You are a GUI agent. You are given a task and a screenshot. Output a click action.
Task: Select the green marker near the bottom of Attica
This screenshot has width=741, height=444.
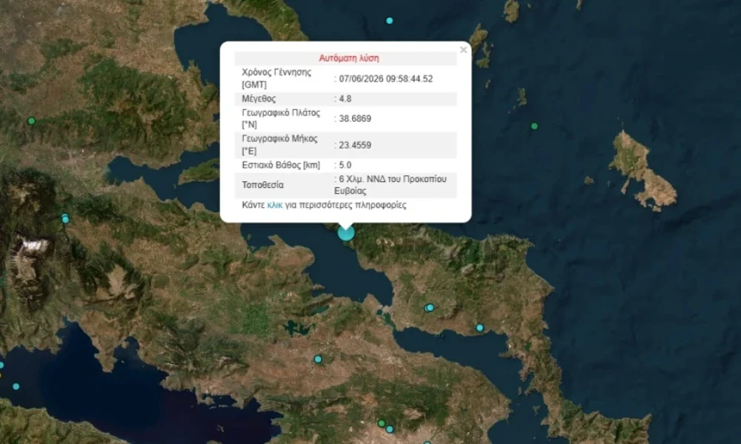point(382,423)
